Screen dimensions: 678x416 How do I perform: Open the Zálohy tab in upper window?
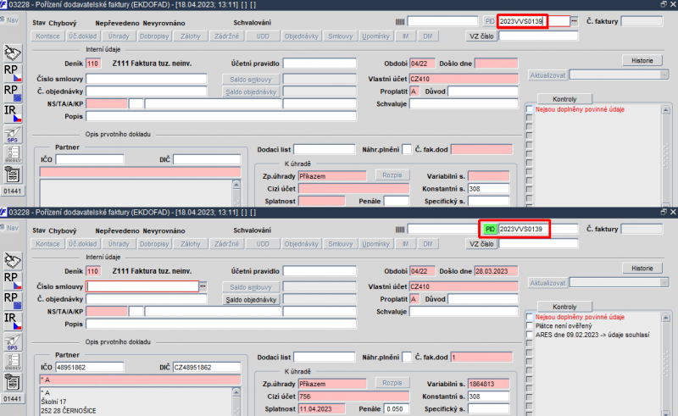click(x=191, y=36)
